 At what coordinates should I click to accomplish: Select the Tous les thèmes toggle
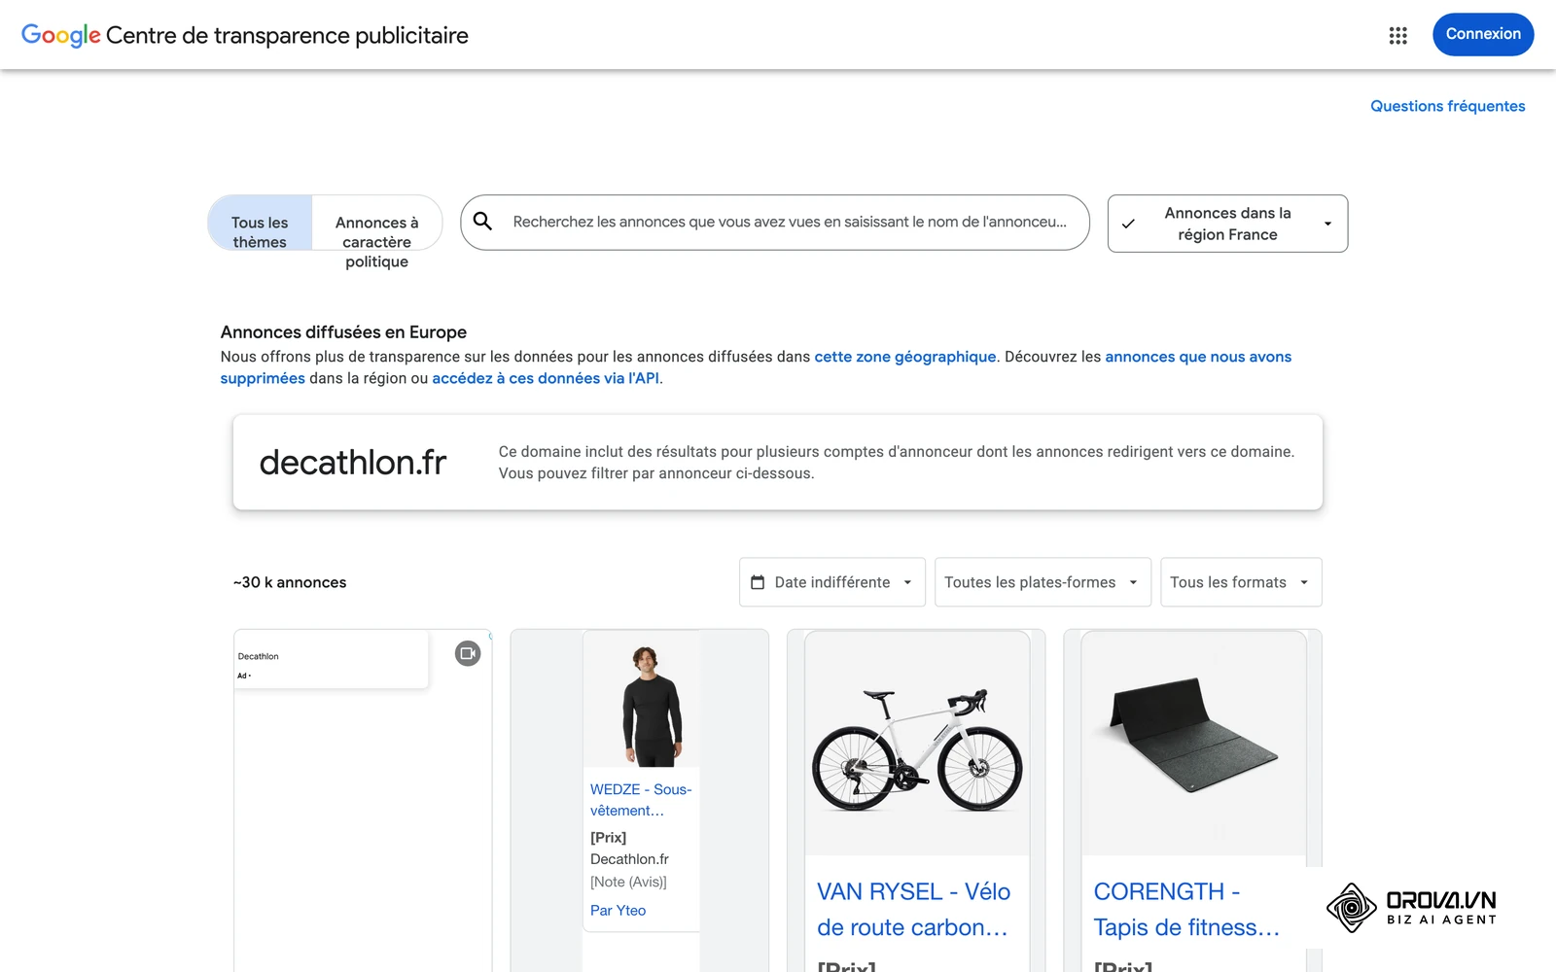(x=260, y=224)
